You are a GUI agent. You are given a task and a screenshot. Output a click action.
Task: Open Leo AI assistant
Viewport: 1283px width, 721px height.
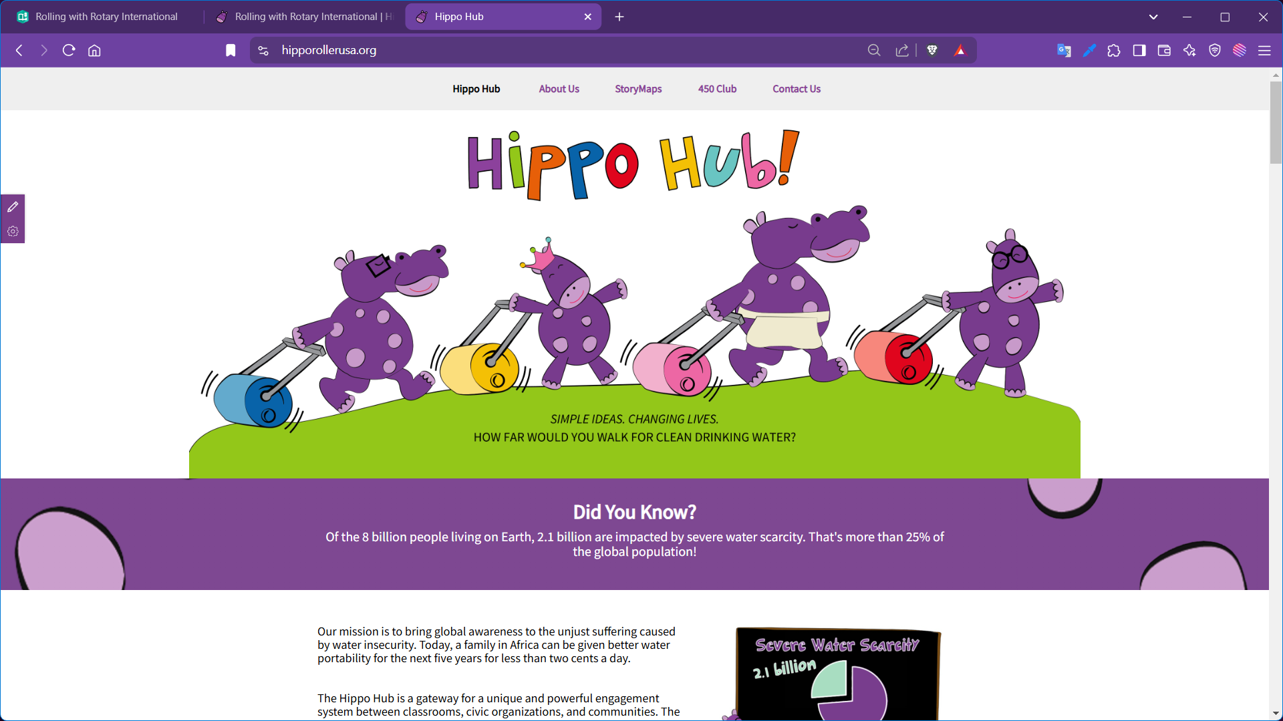1189,50
